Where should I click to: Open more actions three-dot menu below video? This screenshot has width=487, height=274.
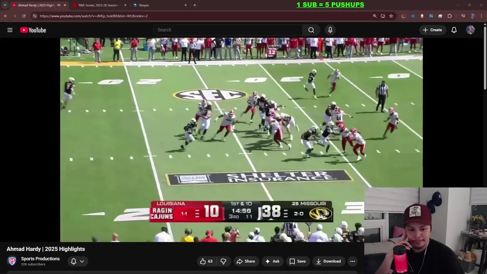(x=353, y=261)
